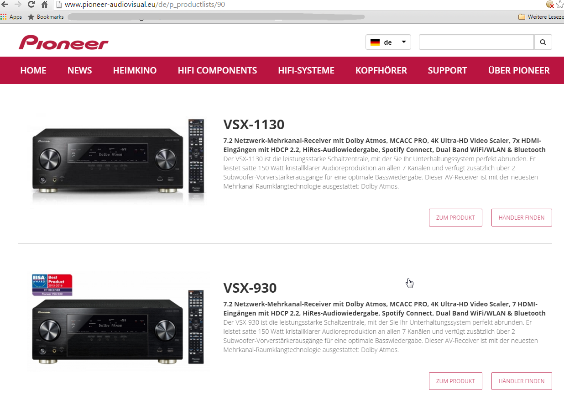Click the Pioneer logo
The height and width of the screenshot is (400, 564).
[x=63, y=42]
